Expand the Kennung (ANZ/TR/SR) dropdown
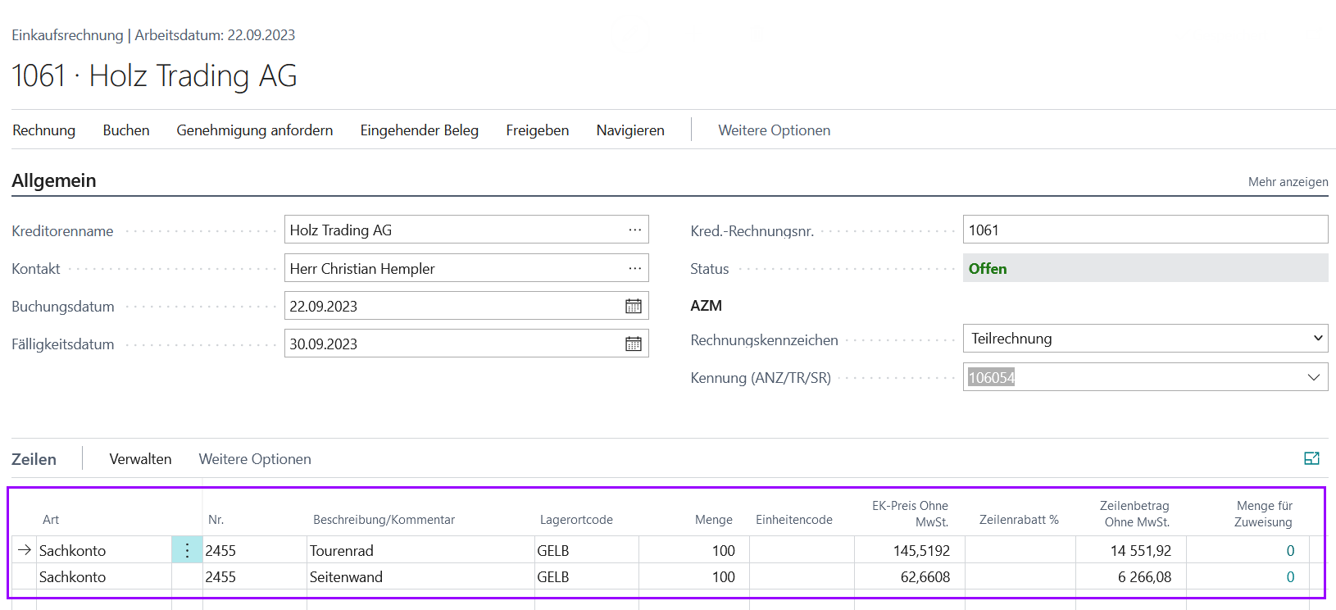1336x610 pixels. tap(1314, 377)
